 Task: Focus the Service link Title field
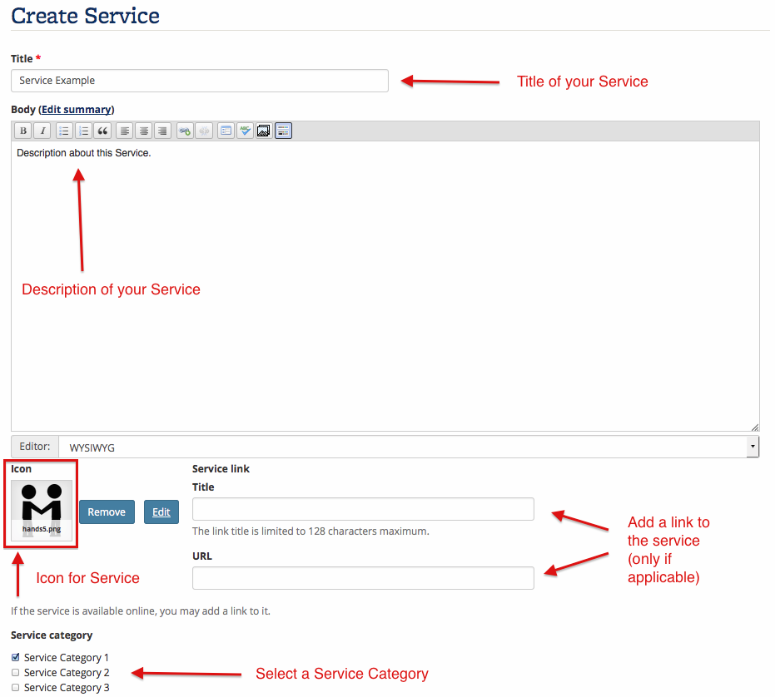pos(363,509)
